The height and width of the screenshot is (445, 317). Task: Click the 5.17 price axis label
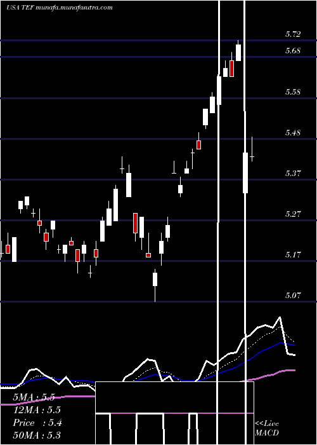click(x=293, y=255)
